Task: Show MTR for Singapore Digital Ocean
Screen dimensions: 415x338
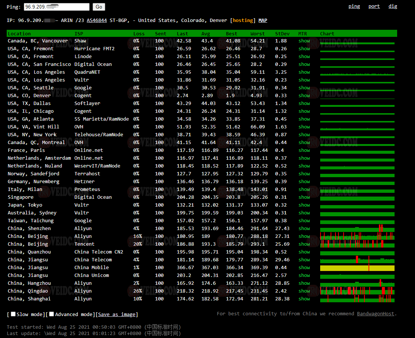Action: pyautogui.click(x=304, y=197)
